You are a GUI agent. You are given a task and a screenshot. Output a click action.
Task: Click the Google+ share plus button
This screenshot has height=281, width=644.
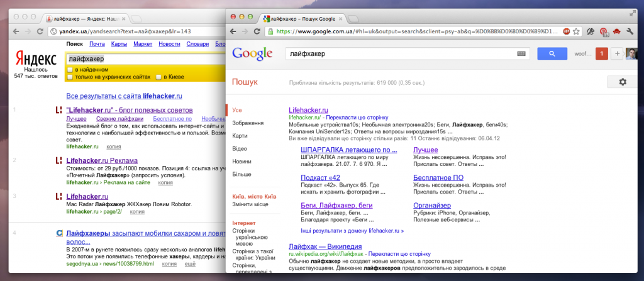(617, 53)
